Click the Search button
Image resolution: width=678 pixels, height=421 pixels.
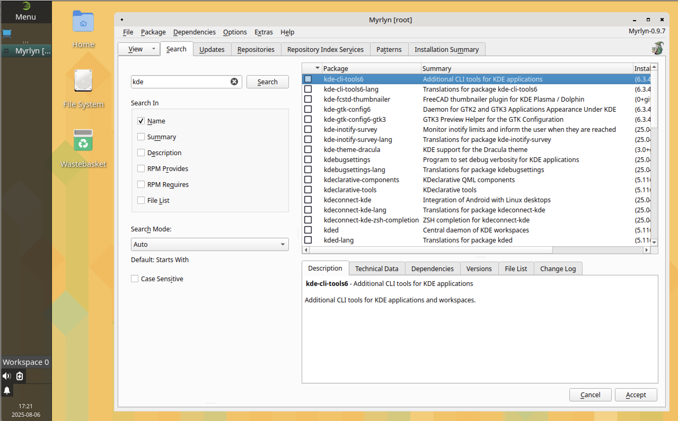click(x=267, y=82)
